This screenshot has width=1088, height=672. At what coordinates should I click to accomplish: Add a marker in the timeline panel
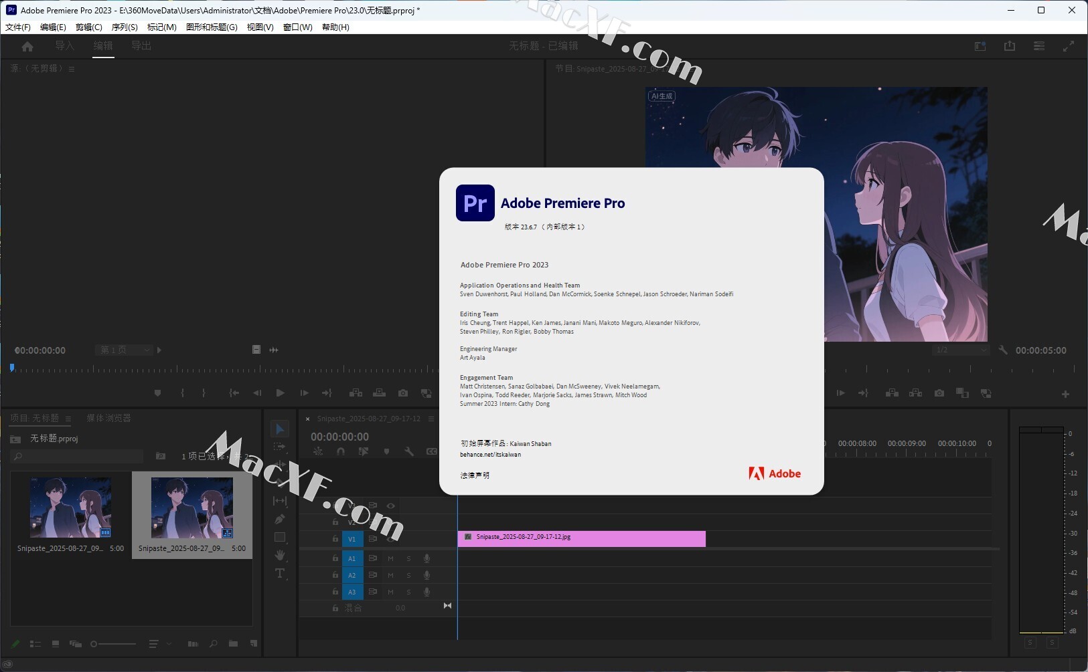point(386,451)
